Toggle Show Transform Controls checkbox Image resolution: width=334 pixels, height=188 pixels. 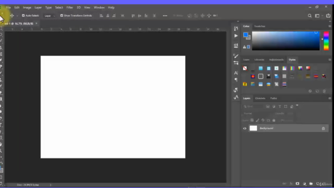[x=62, y=16]
